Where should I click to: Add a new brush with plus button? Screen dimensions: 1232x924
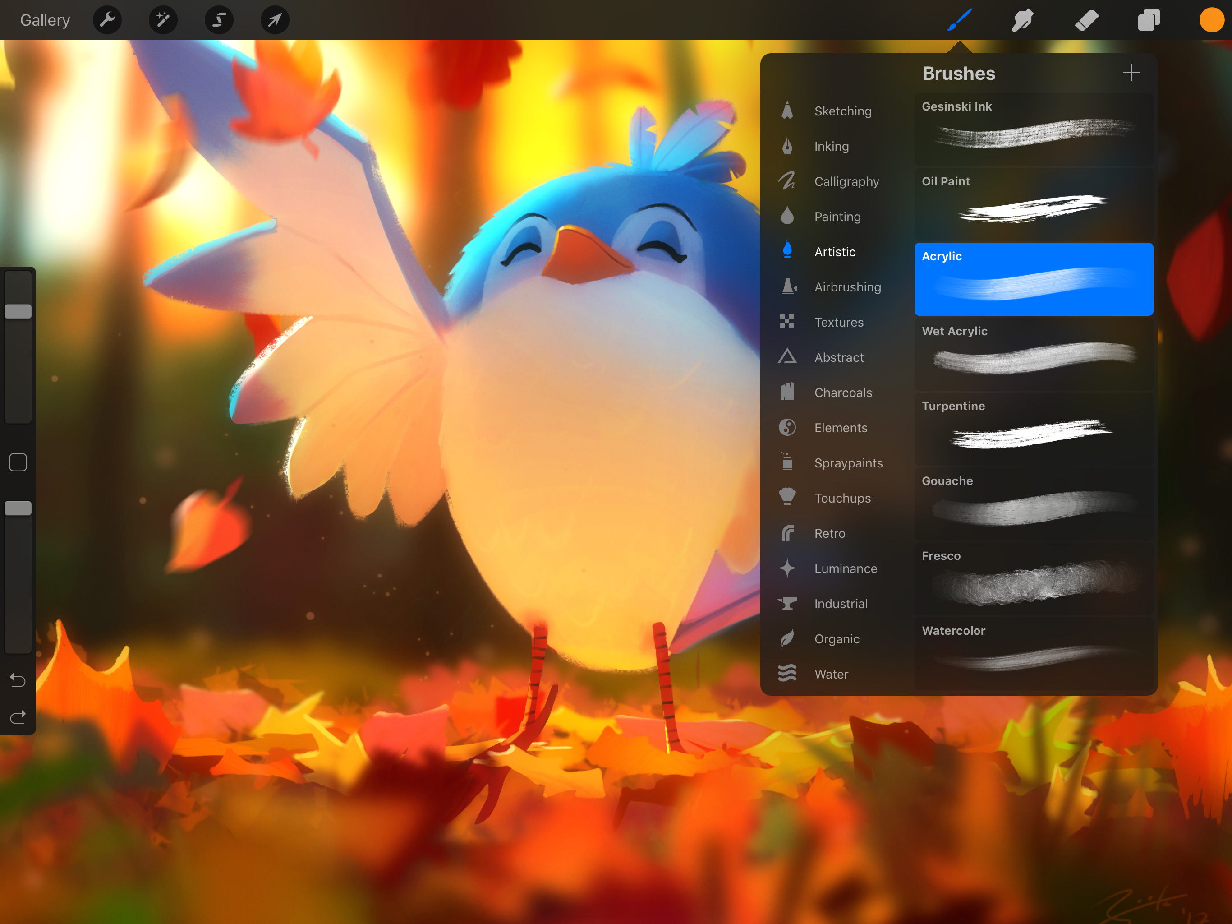coord(1130,74)
